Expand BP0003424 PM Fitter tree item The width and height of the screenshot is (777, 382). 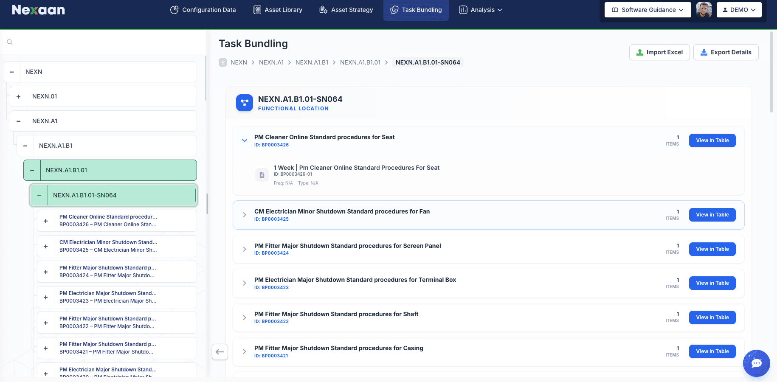46,272
